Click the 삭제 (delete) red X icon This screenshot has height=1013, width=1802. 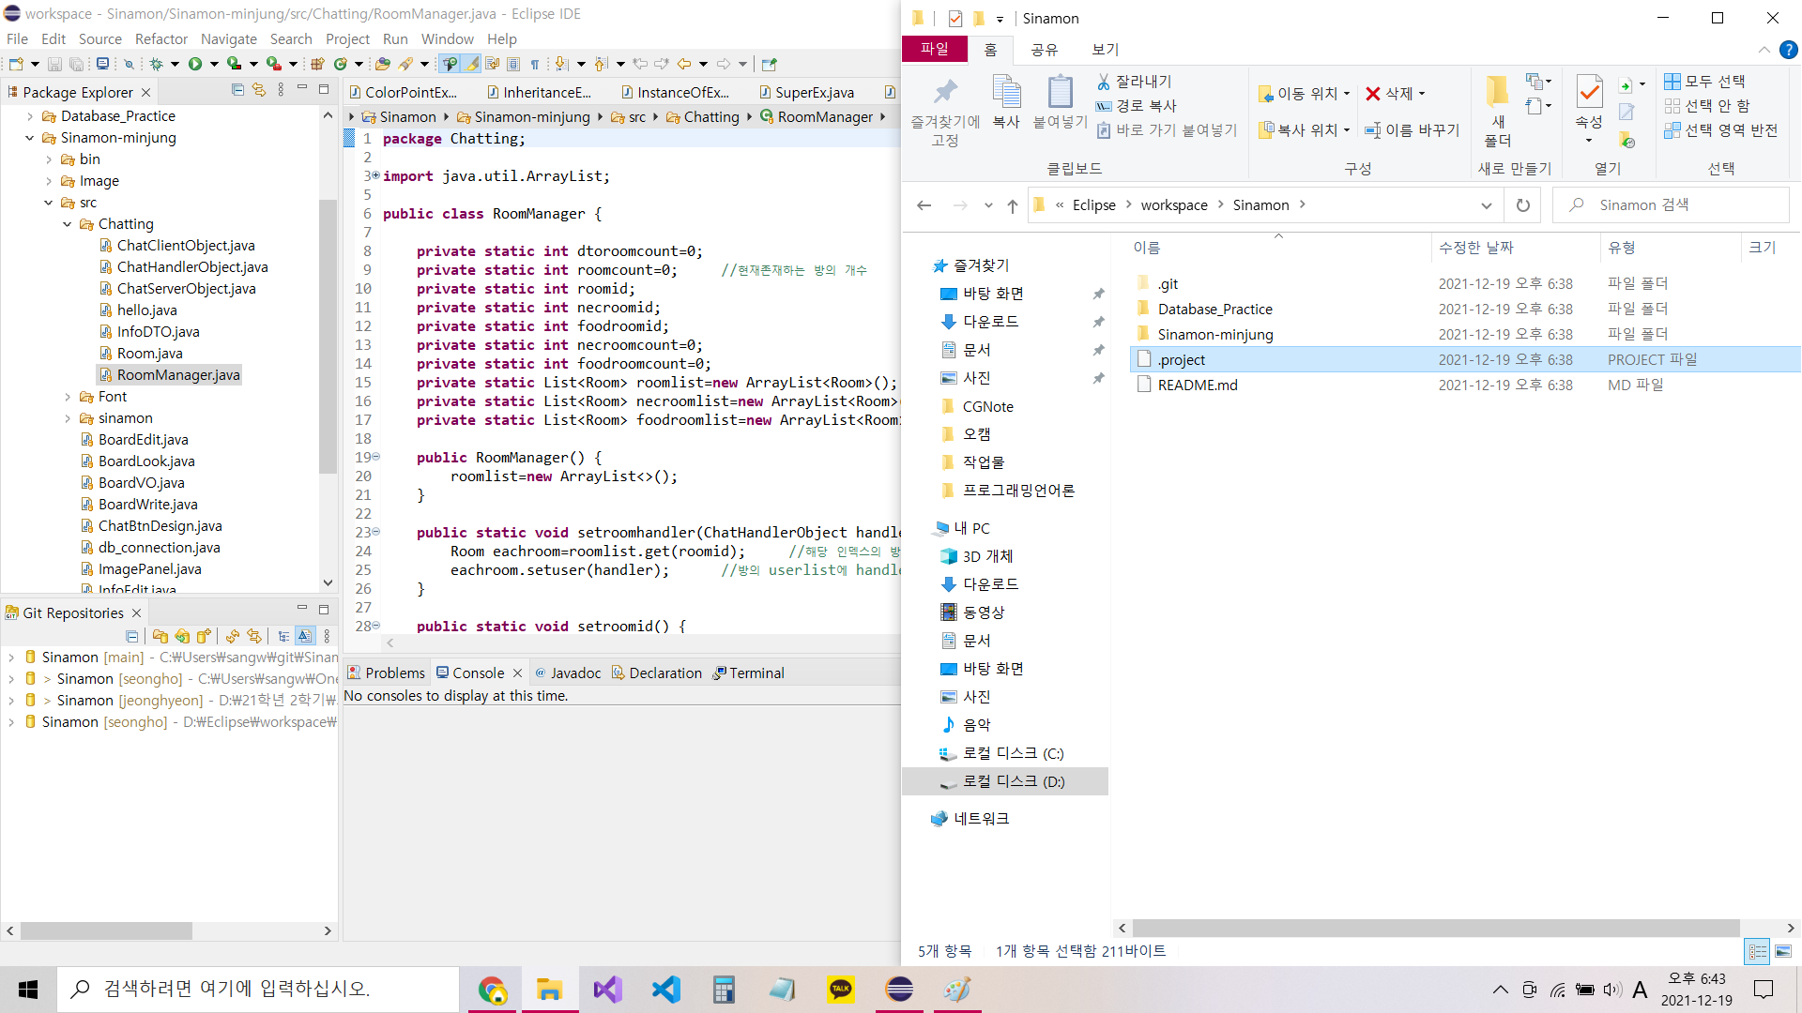(x=1373, y=94)
